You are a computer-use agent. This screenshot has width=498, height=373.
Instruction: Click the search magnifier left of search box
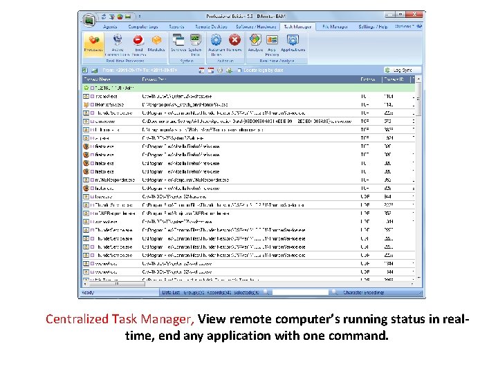coord(267,292)
